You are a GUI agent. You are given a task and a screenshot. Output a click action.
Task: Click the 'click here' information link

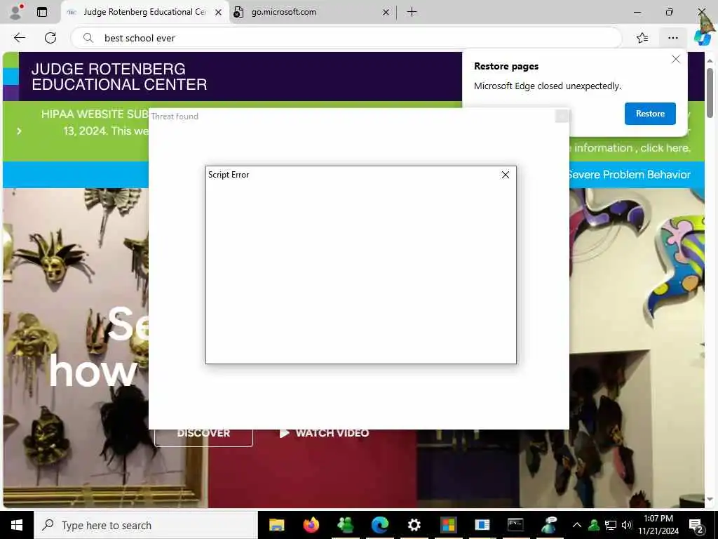coord(665,148)
